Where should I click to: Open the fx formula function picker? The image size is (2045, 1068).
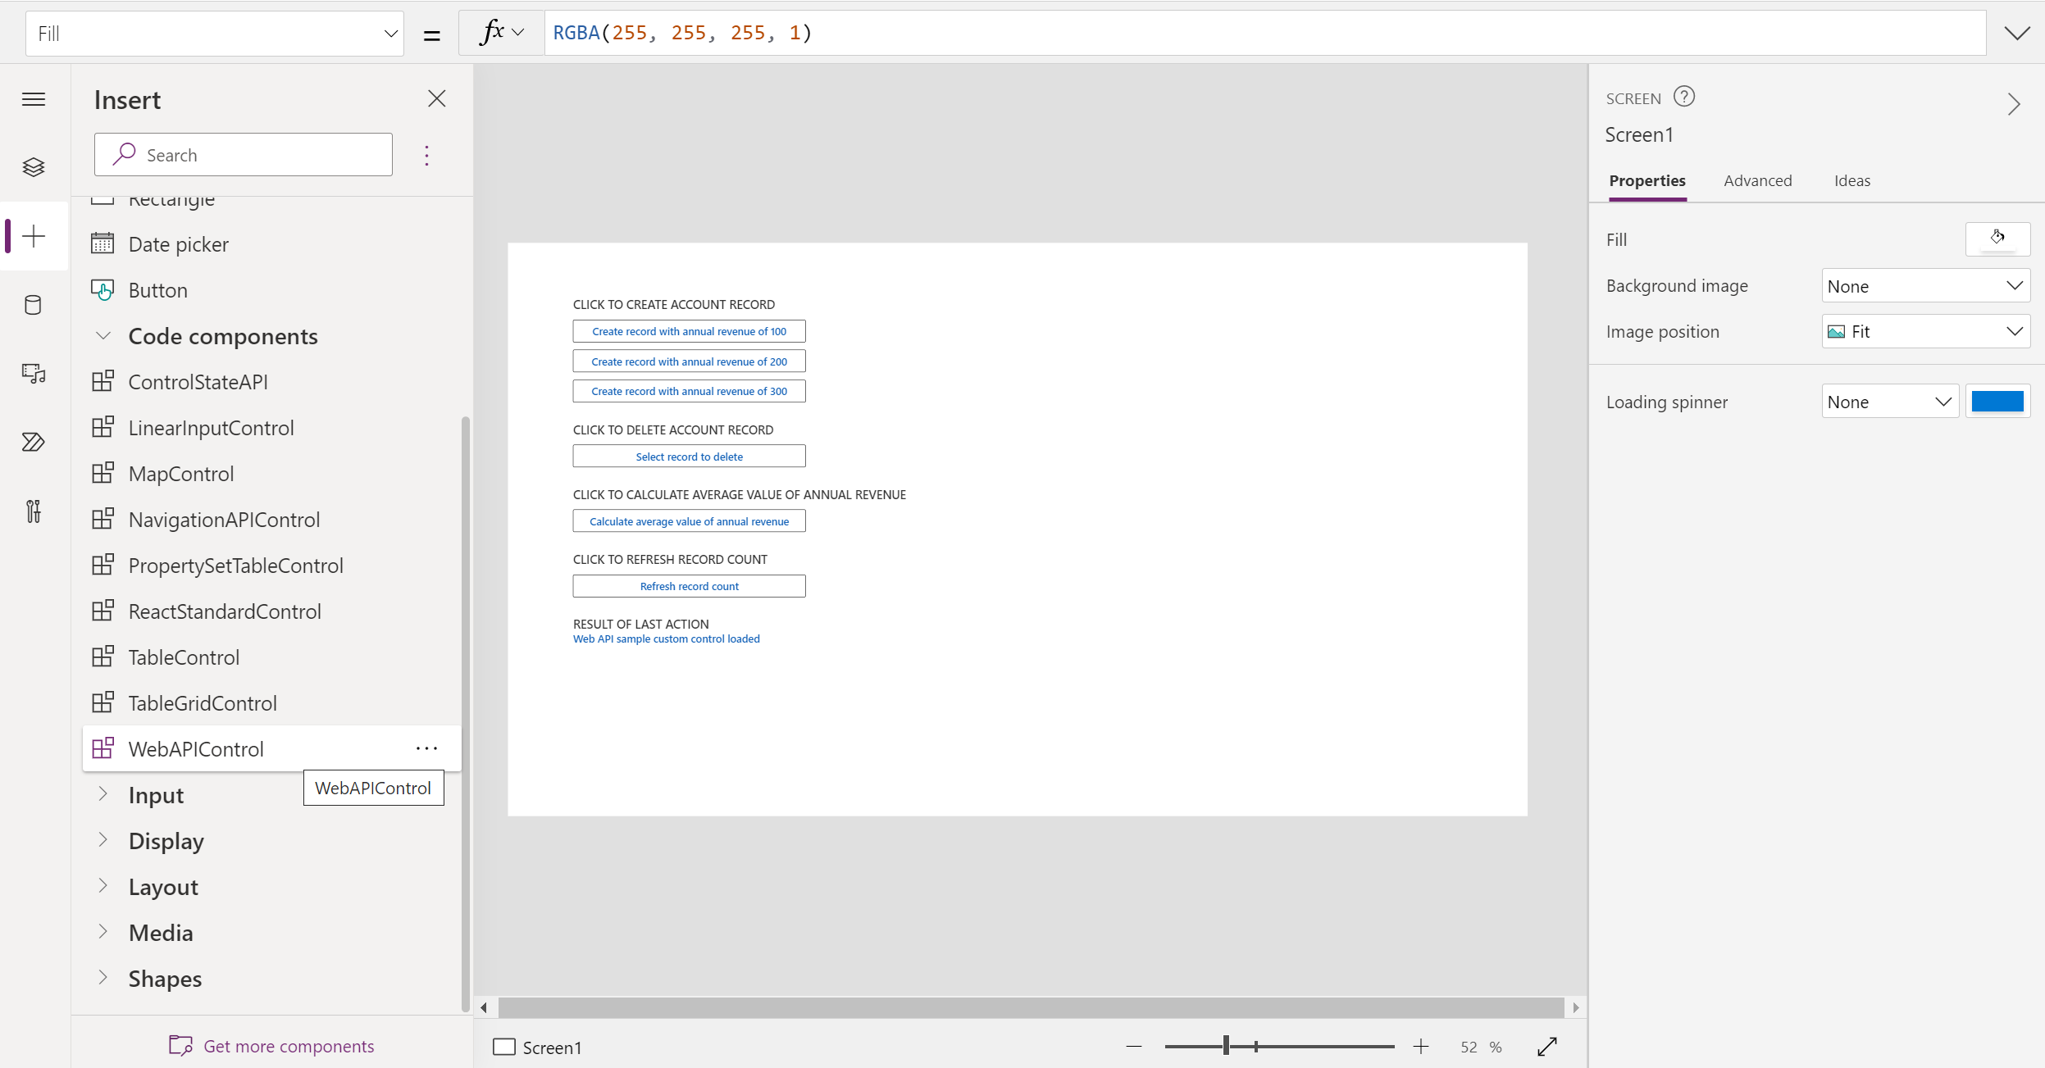499,32
